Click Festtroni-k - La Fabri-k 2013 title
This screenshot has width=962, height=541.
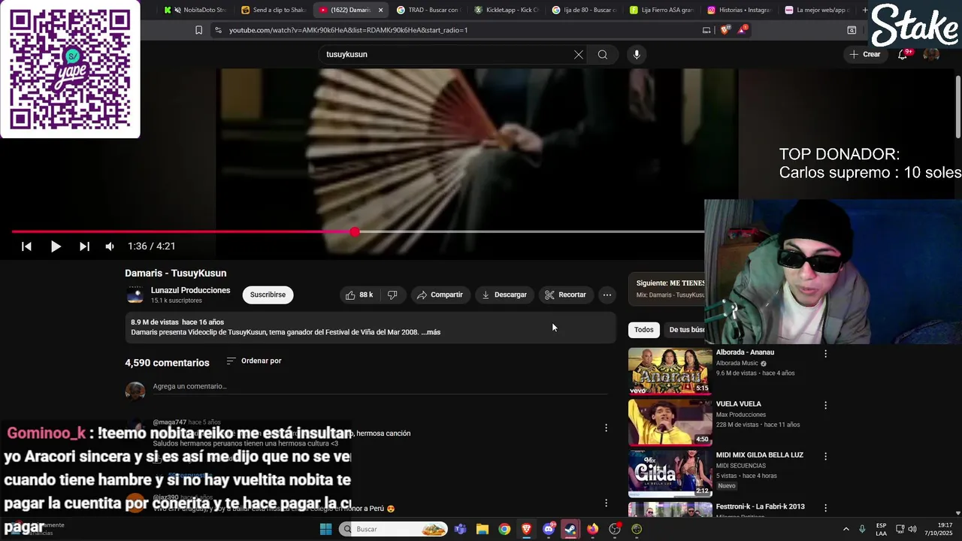[760, 506]
